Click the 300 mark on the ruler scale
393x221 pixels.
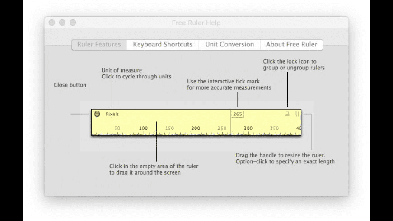(248, 129)
